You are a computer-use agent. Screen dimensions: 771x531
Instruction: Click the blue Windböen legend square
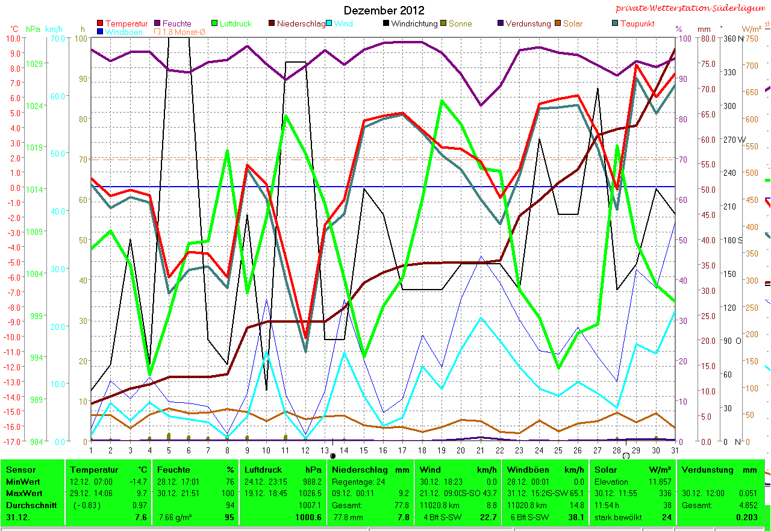coord(100,32)
